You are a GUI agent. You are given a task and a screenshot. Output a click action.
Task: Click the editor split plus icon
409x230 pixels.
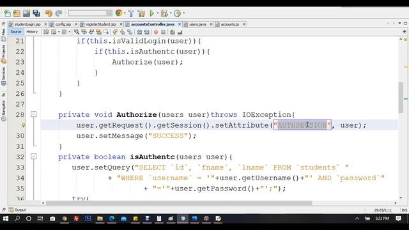click(405, 32)
